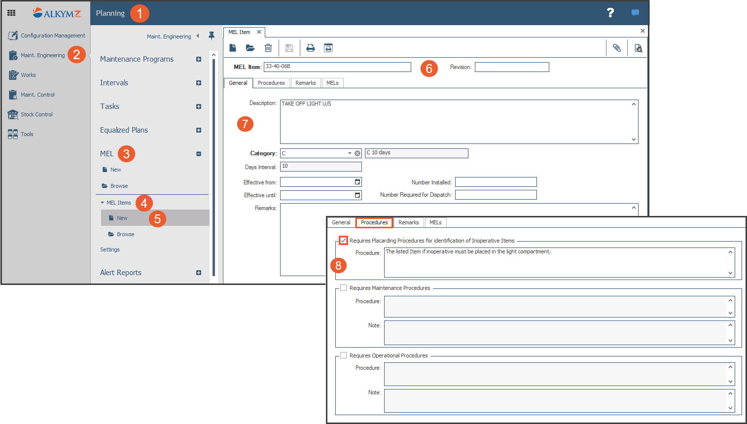
Task: Enable Requires Operational Procedures checkbox
Action: [x=344, y=355]
